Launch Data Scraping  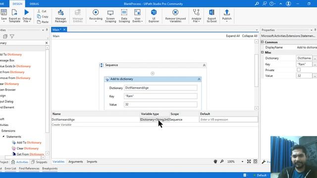tap(124, 16)
